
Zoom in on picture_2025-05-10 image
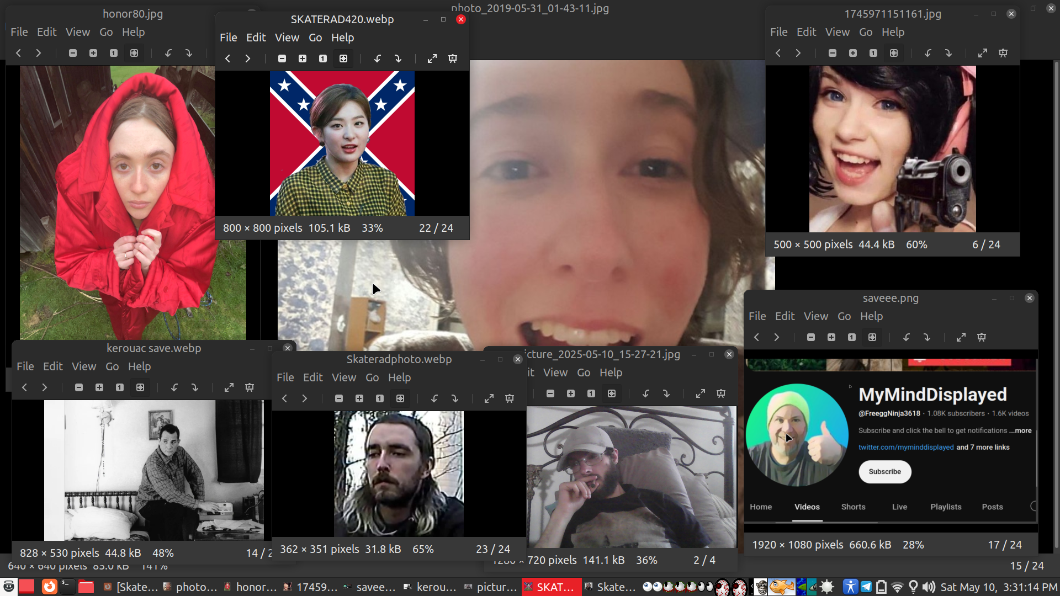571,393
